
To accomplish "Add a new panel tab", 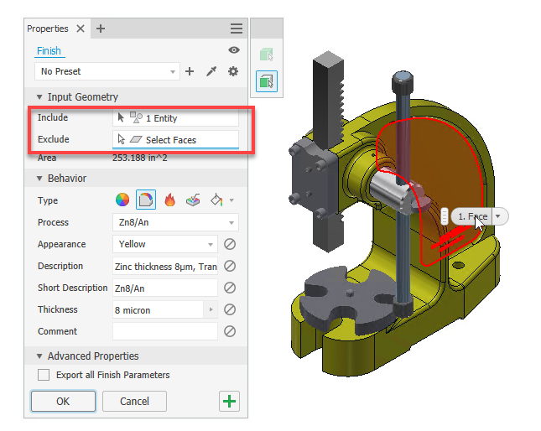I will tap(101, 29).
